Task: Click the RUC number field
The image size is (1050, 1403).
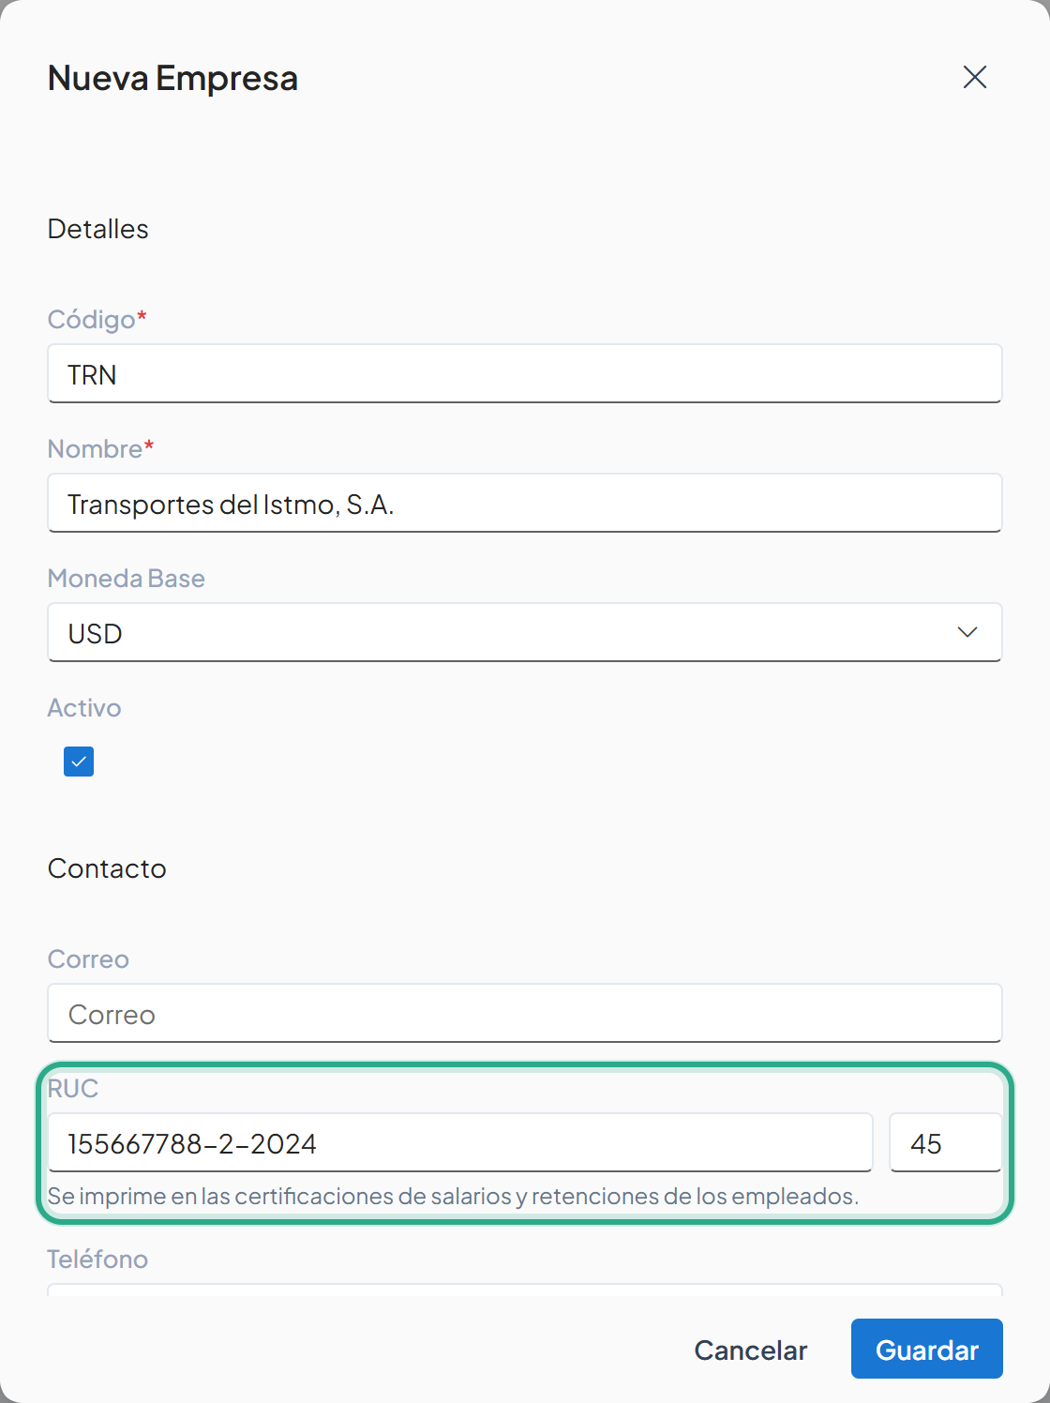Action: tap(460, 1142)
